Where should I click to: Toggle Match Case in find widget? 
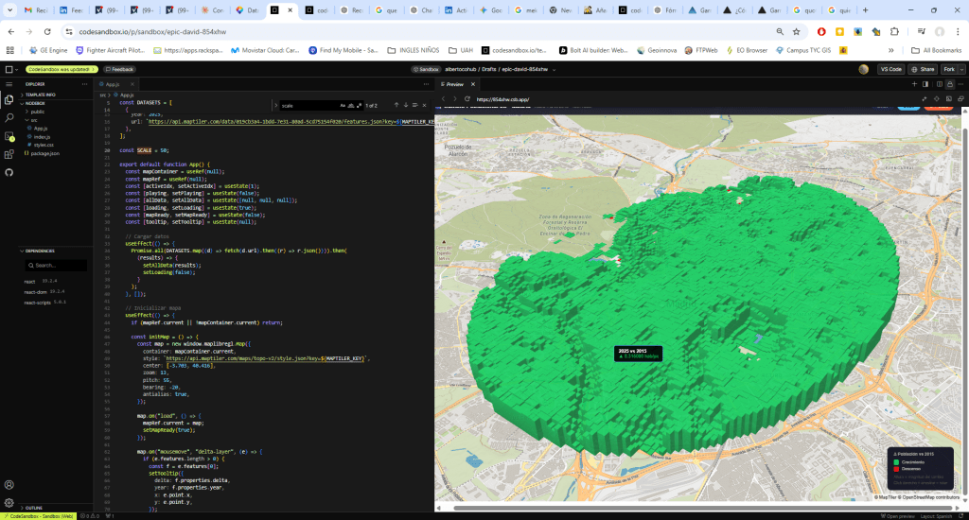pyautogui.click(x=341, y=105)
